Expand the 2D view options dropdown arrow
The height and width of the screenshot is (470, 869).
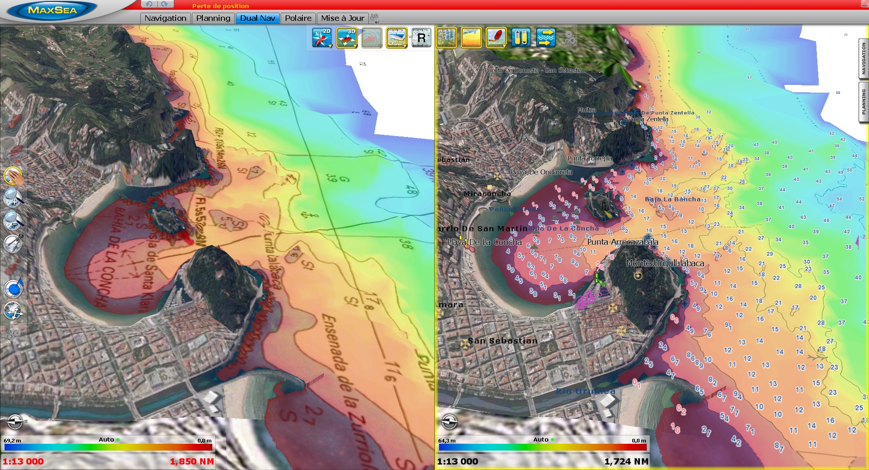click(x=330, y=46)
